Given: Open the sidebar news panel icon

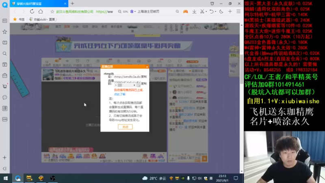Looking at the screenshot, I should (4, 21).
